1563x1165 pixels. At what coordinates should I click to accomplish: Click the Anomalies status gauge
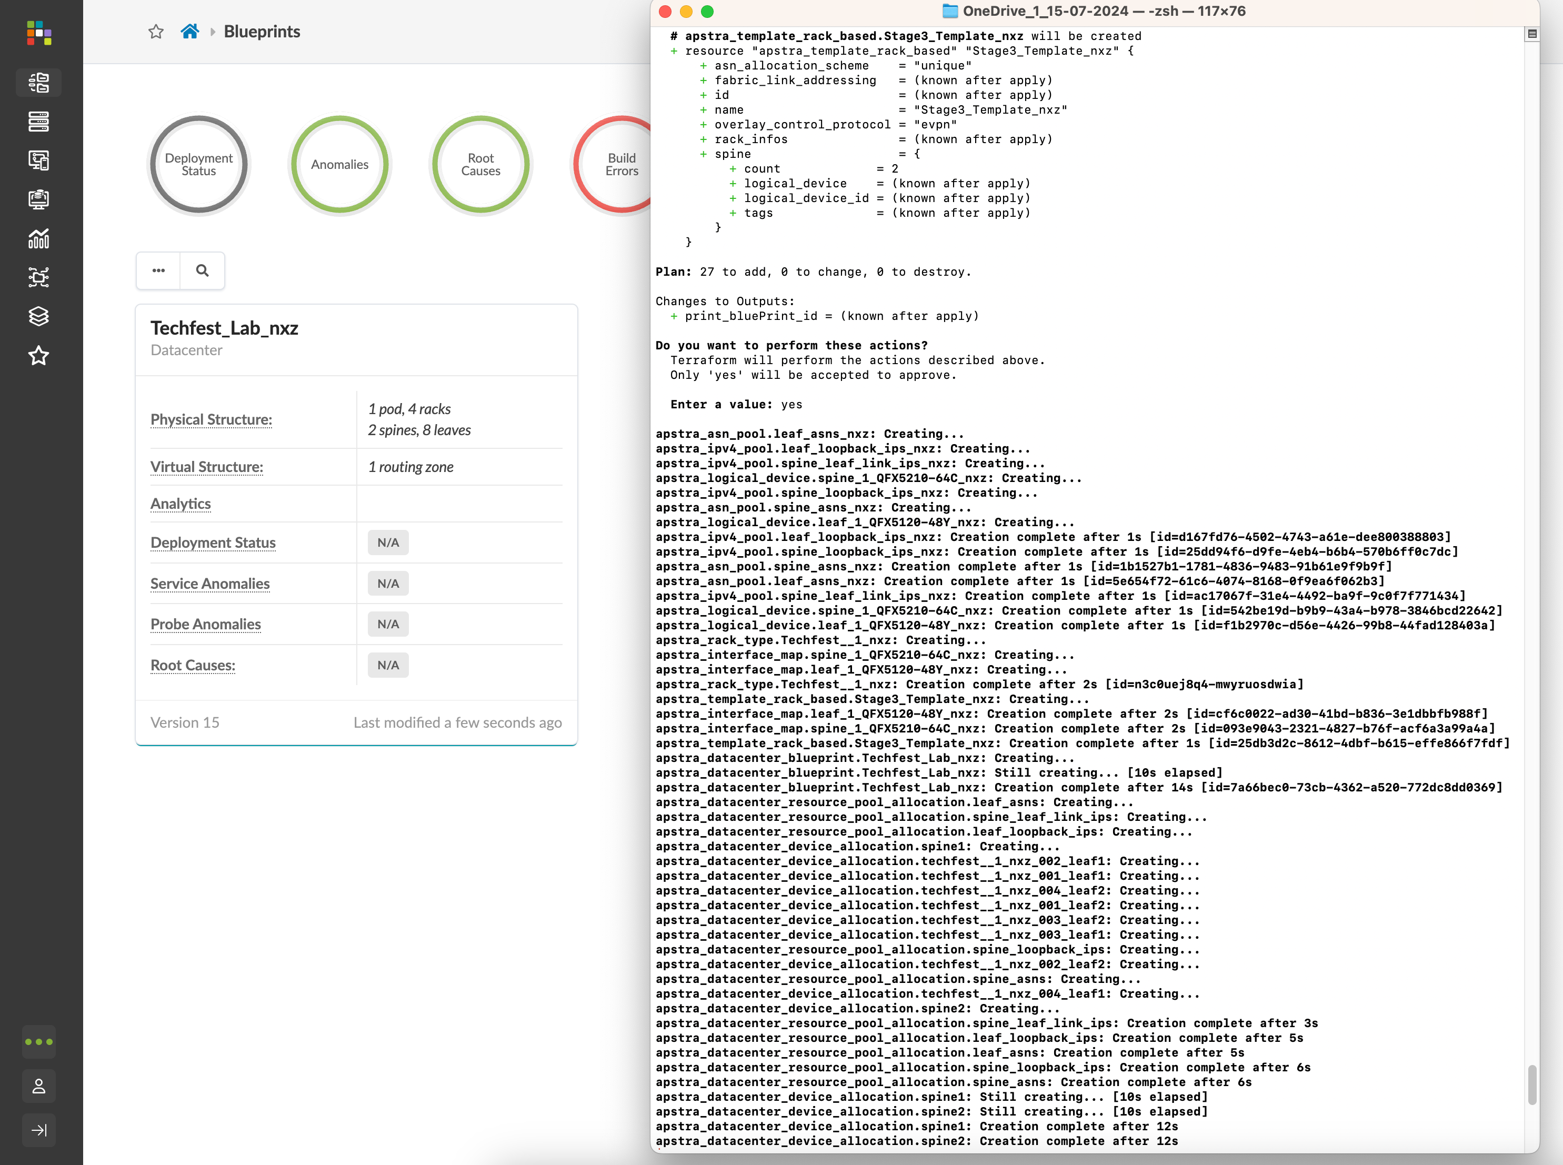tap(339, 164)
